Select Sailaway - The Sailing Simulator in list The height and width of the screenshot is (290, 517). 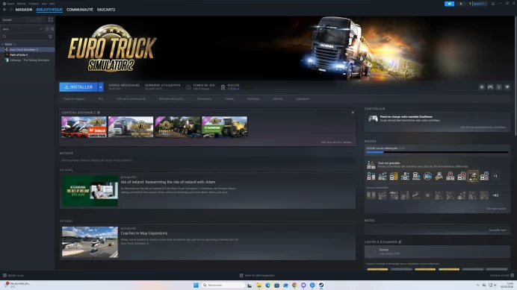point(28,60)
